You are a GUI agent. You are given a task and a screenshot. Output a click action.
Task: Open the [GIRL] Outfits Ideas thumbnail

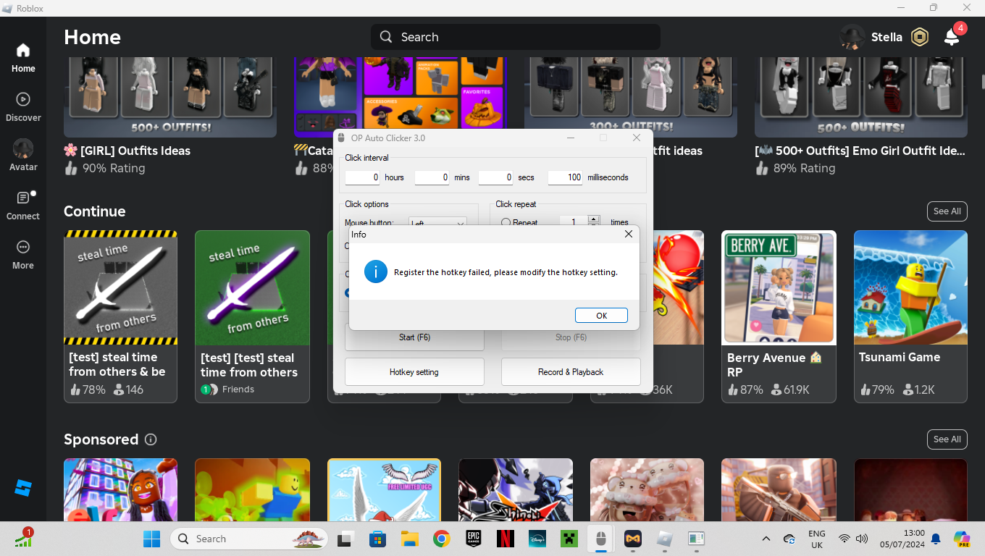pos(170,97)
